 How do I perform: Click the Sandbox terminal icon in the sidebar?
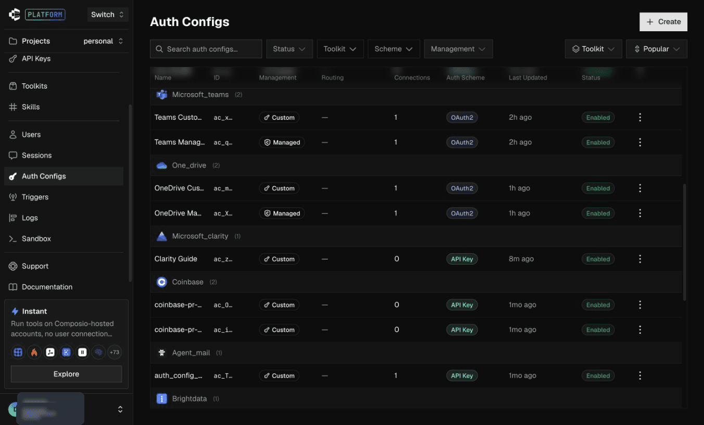click(x=13, y=239)
